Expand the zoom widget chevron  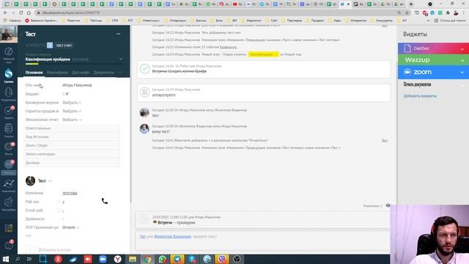[462, 73]
